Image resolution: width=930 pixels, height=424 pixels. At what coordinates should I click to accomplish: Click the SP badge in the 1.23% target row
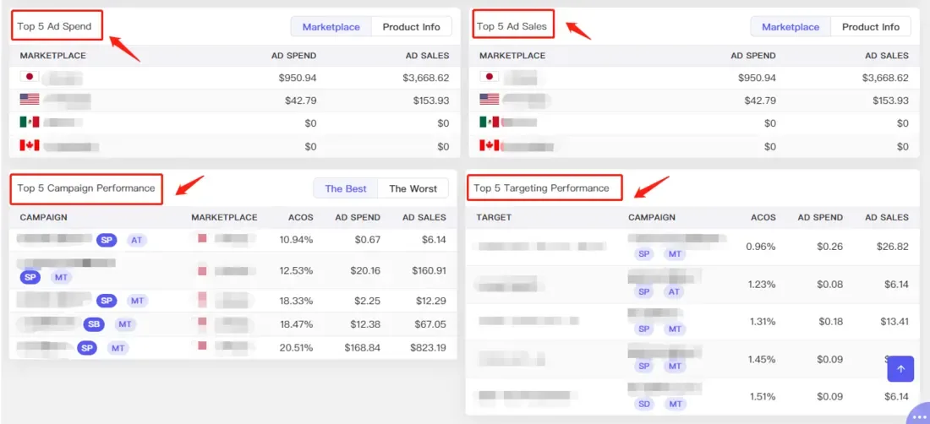644,291
